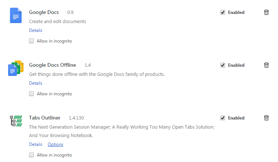Open Tabs Outliner Options link
Image resolution: width=278 pixels, height=162 pixels.
point(55,144)
